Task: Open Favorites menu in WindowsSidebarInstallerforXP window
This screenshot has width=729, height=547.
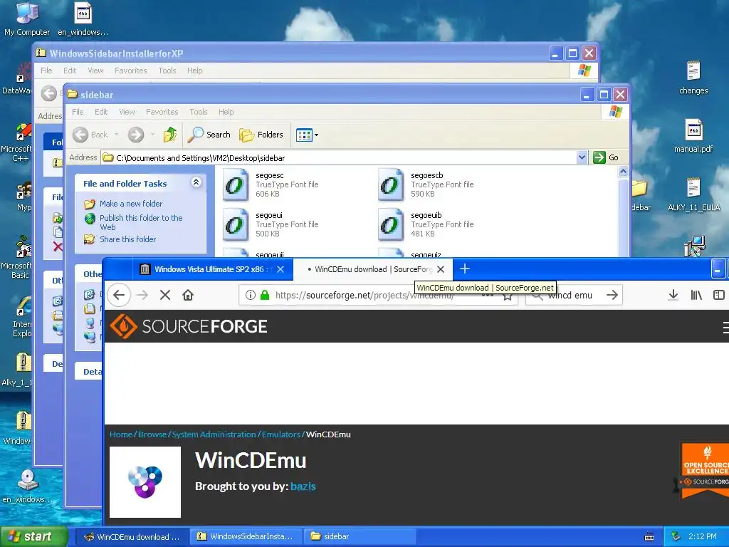Action: (x=131, y=71)
